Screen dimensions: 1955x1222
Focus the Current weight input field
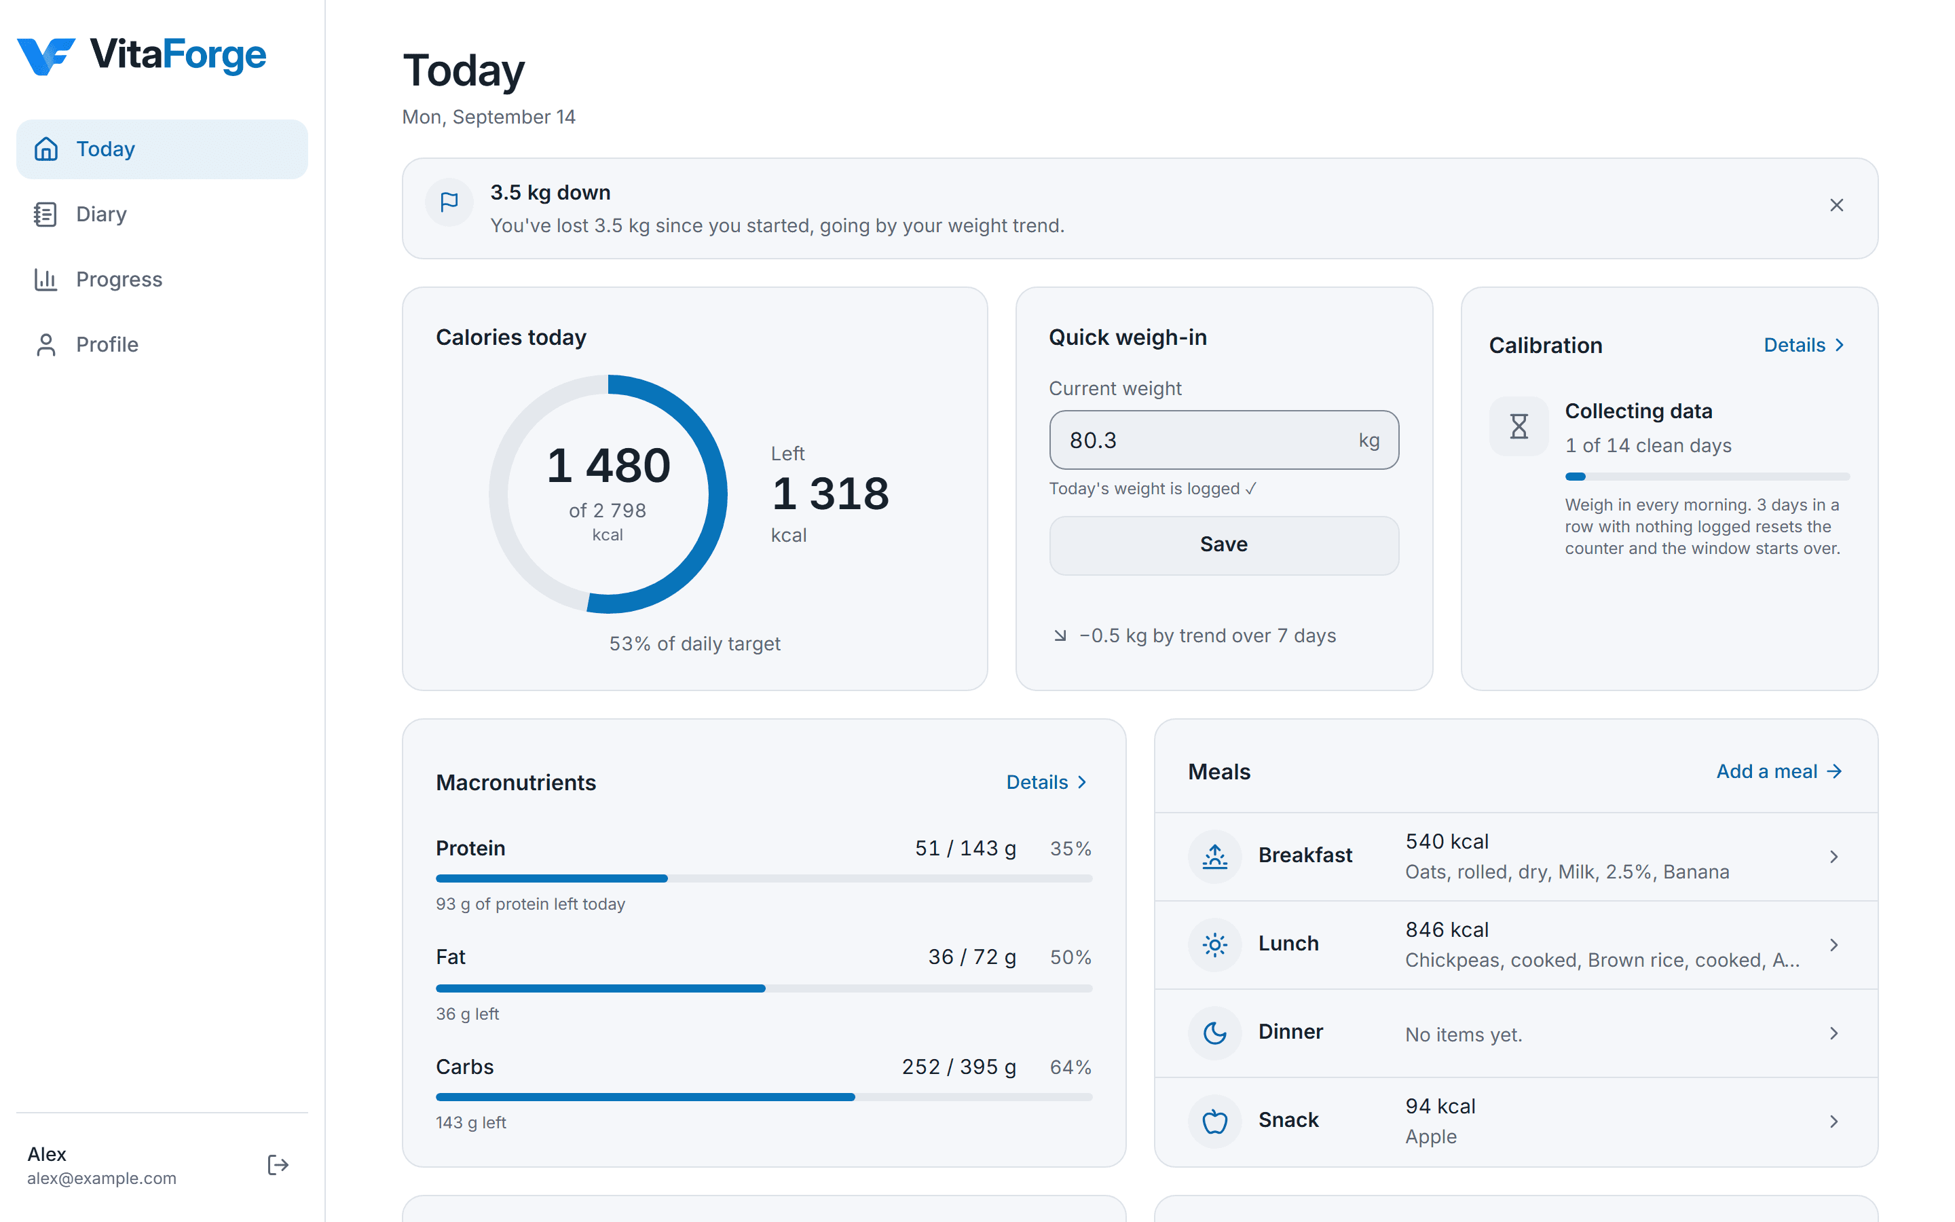coord(1223,440)
